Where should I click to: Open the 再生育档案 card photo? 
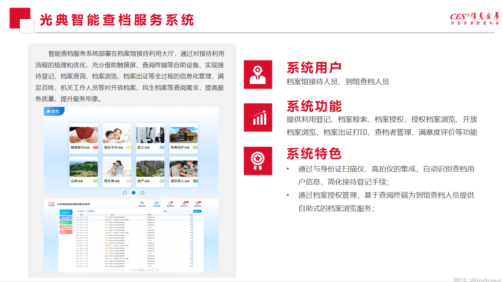coord(117,169)
